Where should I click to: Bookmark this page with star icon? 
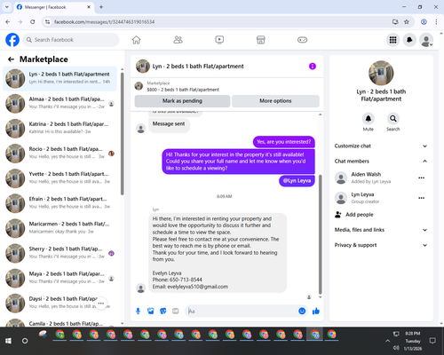click(x=407, y=21)
